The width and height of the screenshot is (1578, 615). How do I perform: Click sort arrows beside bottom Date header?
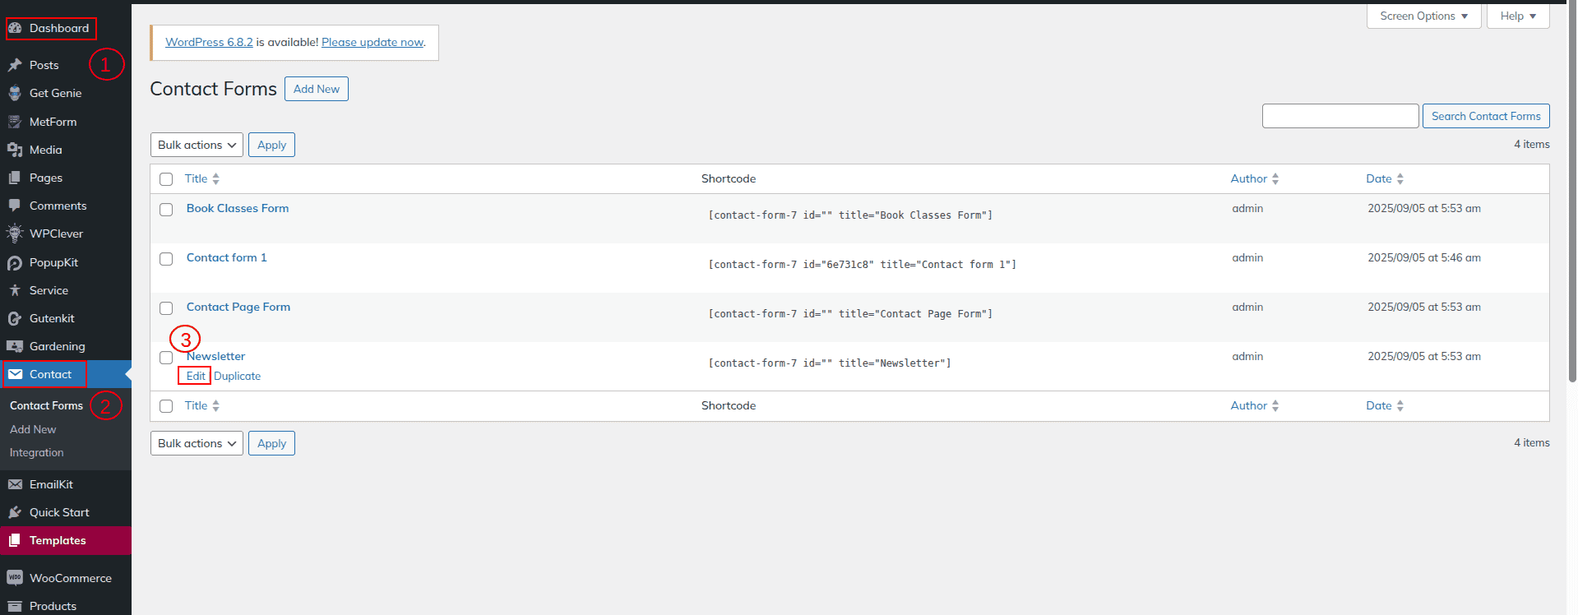point(1400,405)
